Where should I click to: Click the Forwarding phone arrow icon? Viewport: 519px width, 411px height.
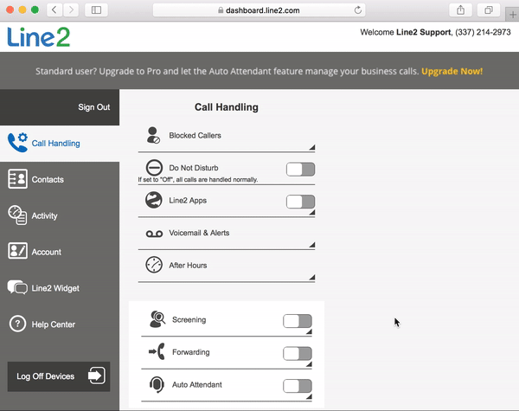[x=157, y=351]
